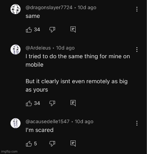Image resolution: width=147 pixels, height=154 pixels.
Task: Like the "same" comment by dragonslayer7724
Action: click(x=29, y=30)
